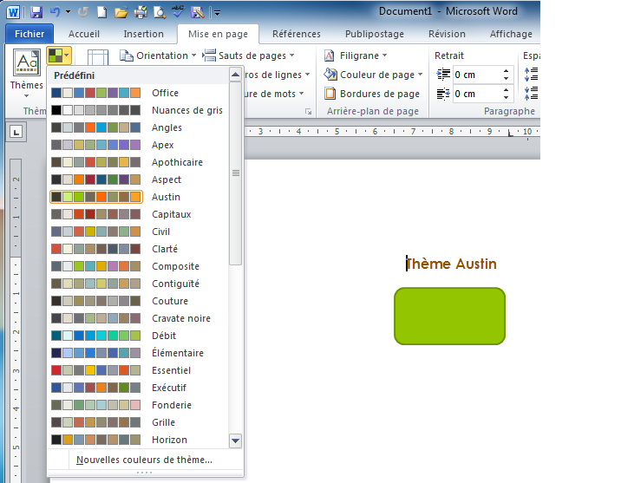The image size is (634, 483).
Task: Increase left indent with up stepper
Action: 507,71
